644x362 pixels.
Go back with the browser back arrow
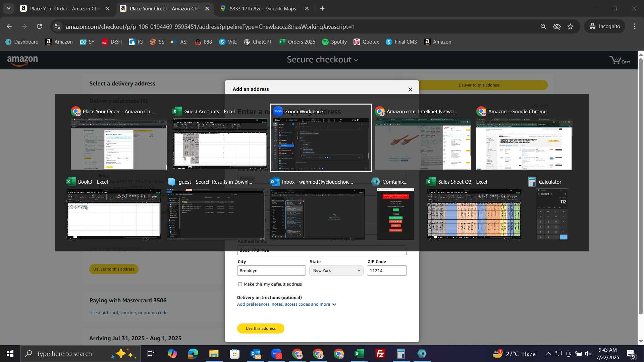click(9, 26)
